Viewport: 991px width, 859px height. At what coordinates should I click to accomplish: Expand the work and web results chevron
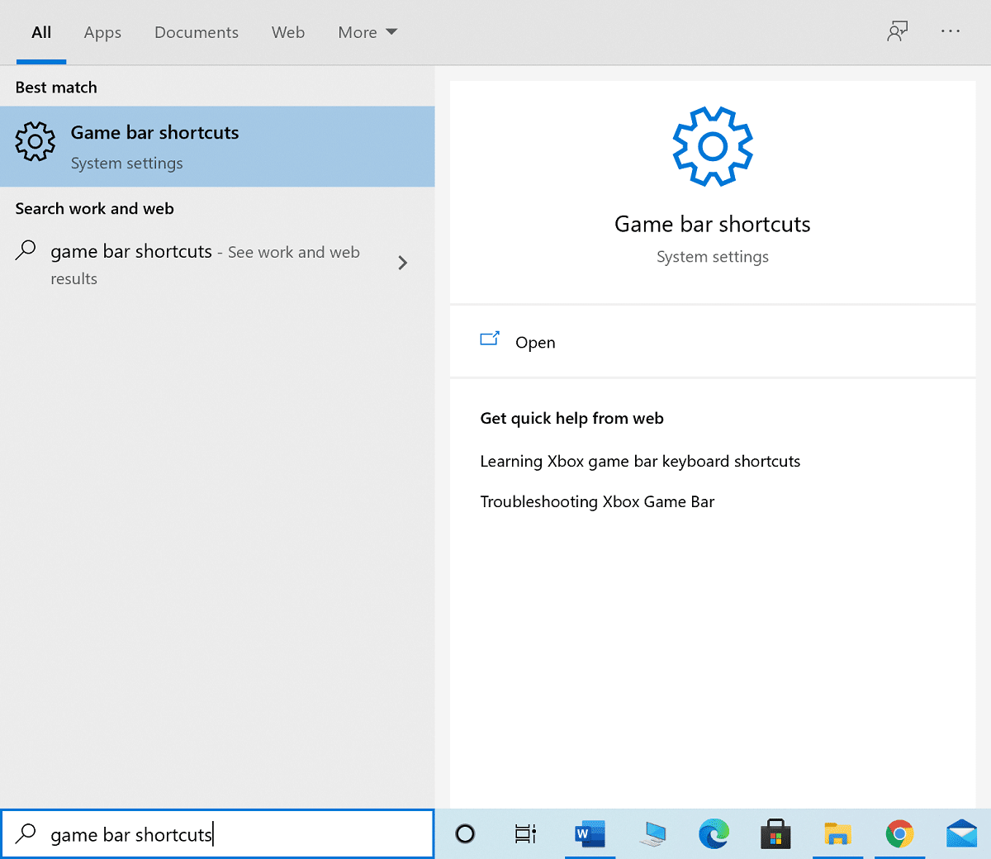click(403, 263)
